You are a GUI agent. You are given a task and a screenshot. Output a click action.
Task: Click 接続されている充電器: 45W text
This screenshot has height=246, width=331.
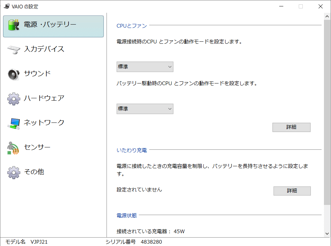pos(151,232)
